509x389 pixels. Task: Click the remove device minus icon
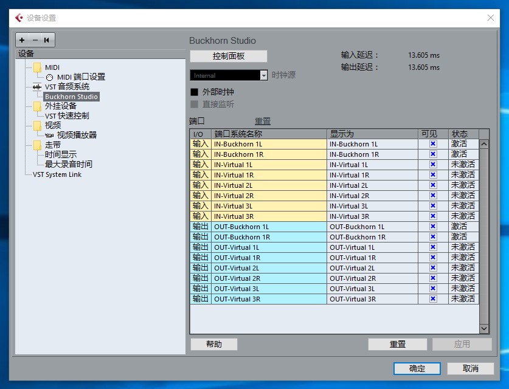(x=35, y=40)
